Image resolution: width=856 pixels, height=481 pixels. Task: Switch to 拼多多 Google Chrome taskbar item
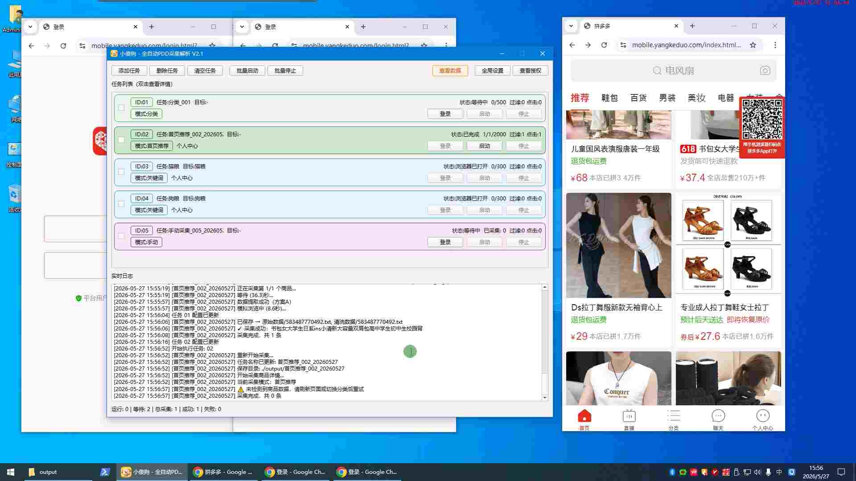[224, 472]
